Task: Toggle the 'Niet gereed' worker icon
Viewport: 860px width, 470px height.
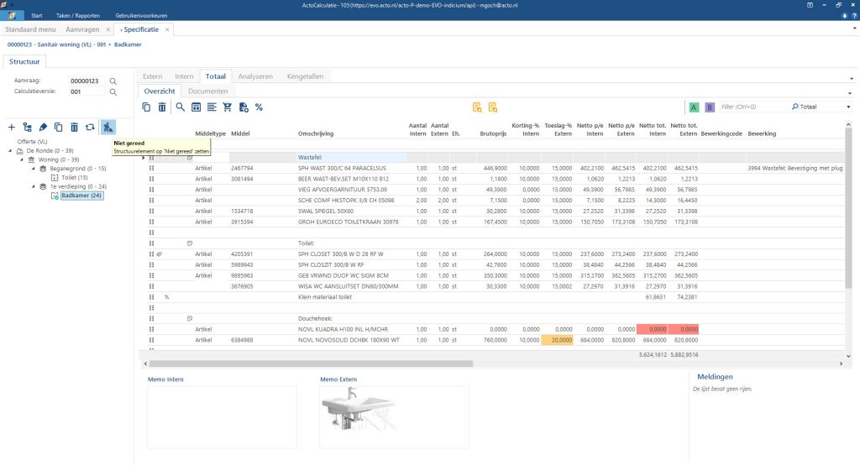Action: (108, 127)
